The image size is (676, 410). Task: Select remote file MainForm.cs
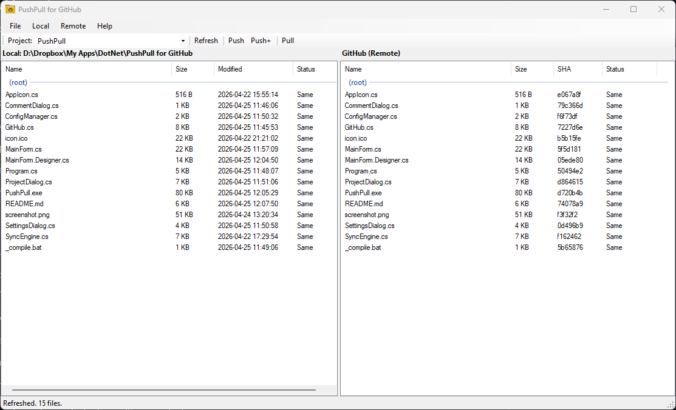click(x=363, y=149)
